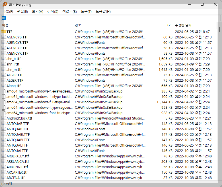Click the search input field containing ttf

[111, 18]
